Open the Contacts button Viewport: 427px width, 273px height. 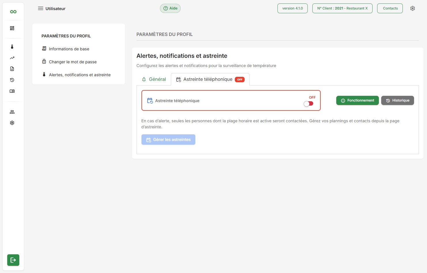coord(390,8)
